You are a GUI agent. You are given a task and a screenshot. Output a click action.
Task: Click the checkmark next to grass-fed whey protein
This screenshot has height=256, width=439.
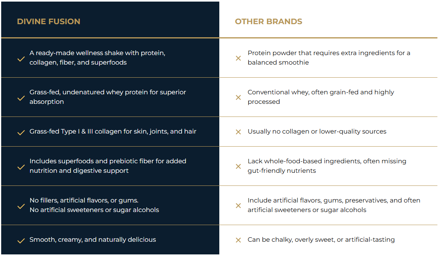coord(21,97)
